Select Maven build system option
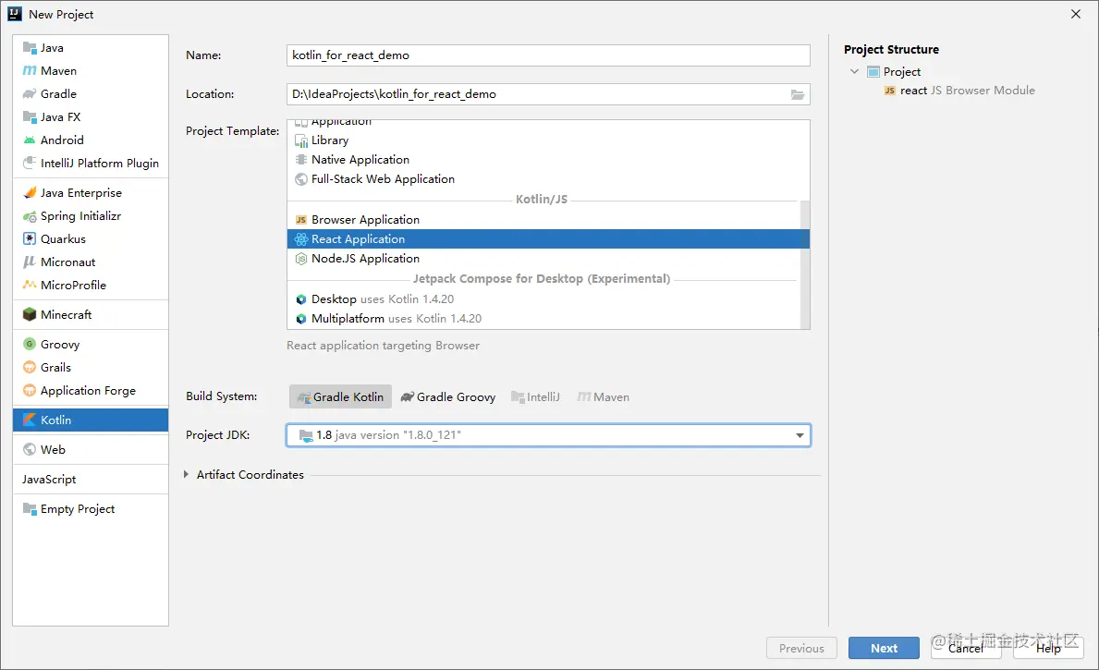1099x670 pixels. (x=604, y=396)
